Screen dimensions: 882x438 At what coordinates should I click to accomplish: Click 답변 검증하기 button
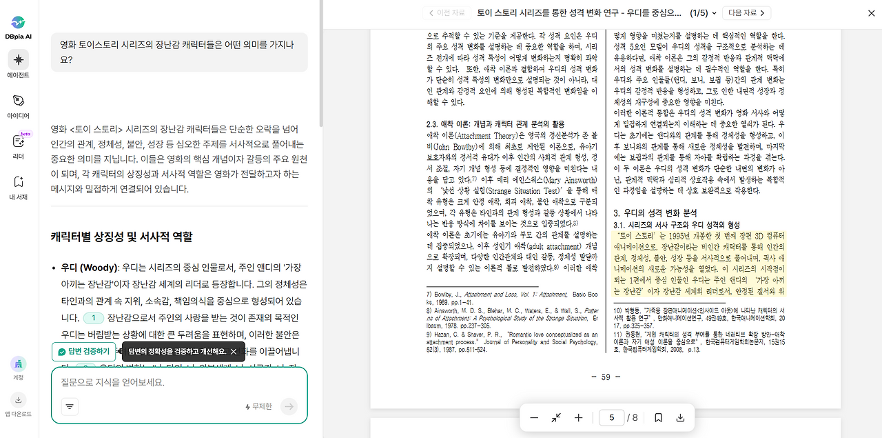click(83, 352)
